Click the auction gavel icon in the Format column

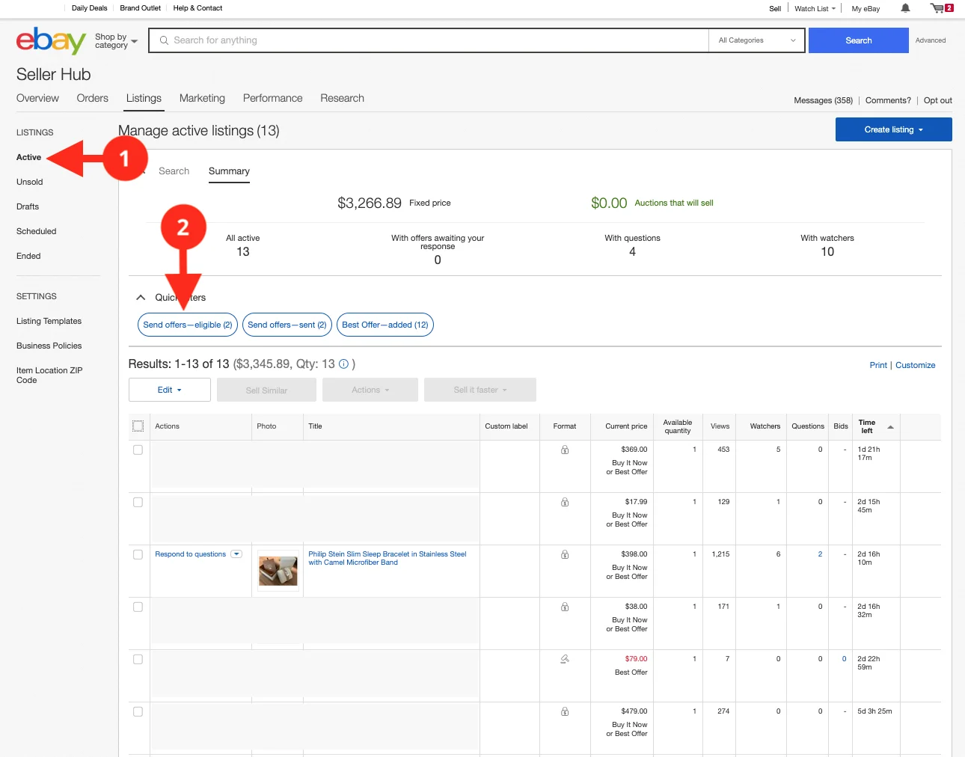565,659
